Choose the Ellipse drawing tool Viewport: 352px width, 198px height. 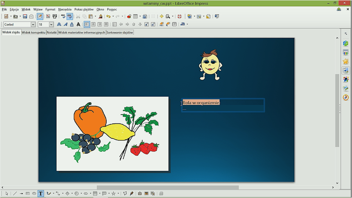click(34, 194)
